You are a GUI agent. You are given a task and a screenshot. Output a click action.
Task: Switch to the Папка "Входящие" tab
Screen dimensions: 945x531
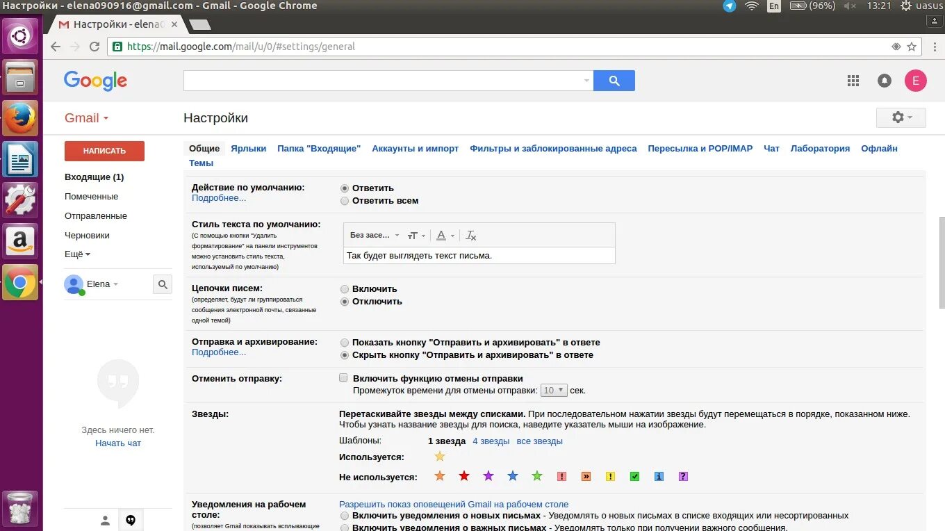pos(319,149)
